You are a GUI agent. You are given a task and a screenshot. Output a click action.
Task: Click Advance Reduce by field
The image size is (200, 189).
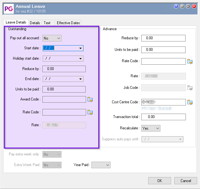tap(163, 38)
